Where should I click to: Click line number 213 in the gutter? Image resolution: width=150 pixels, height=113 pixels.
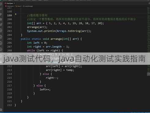pos(9,70)
